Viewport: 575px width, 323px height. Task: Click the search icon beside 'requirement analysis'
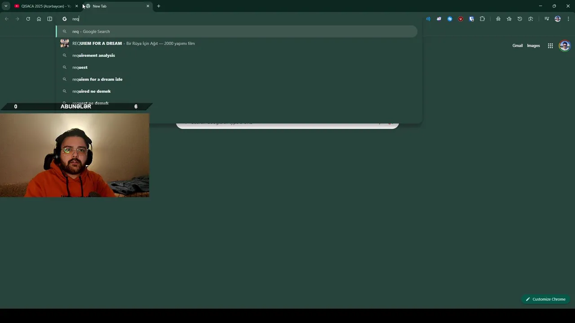(65, 55)
